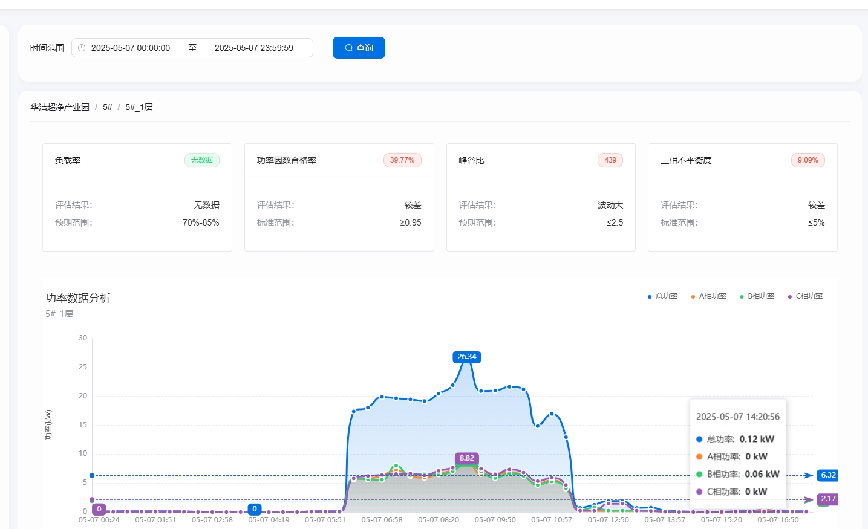Click the 9.09% three-phase imbalance badge
The image size is (868, 529).
808,160
